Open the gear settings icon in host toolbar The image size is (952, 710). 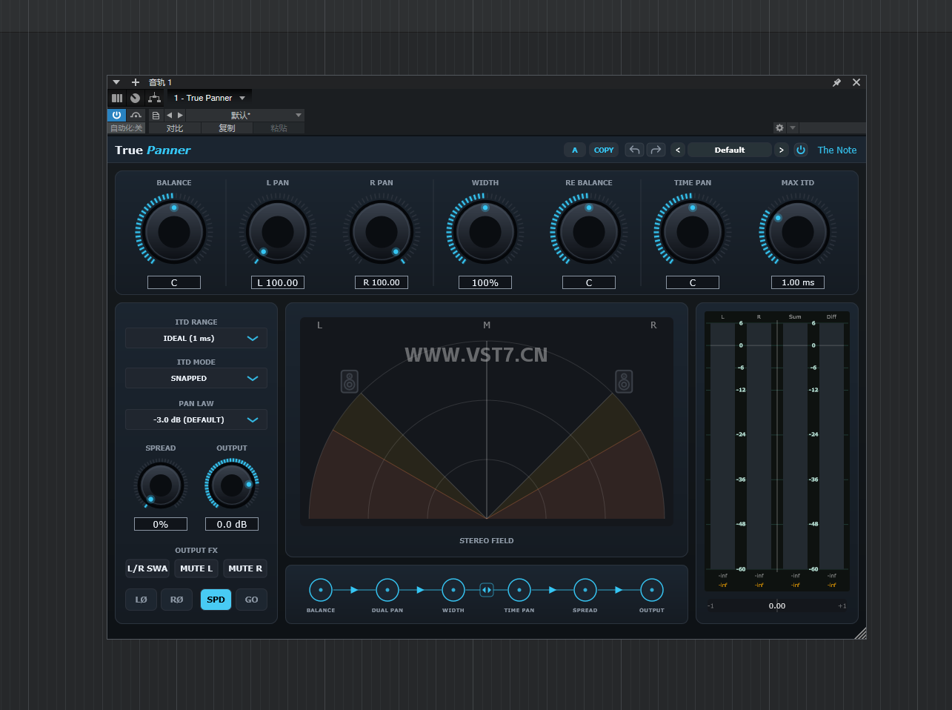pos(779,127)
